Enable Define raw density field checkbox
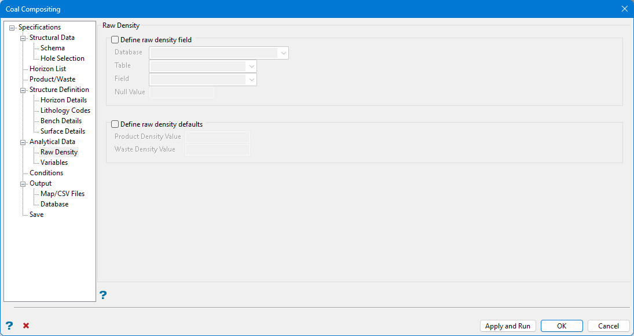Screen dimensions: 634x336 (x=115, y=40)
